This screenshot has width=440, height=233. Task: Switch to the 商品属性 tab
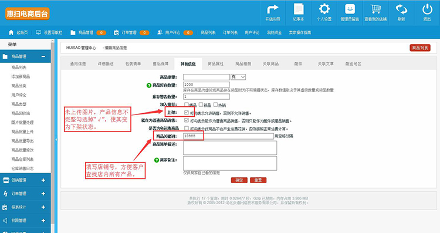click(215, 64)
